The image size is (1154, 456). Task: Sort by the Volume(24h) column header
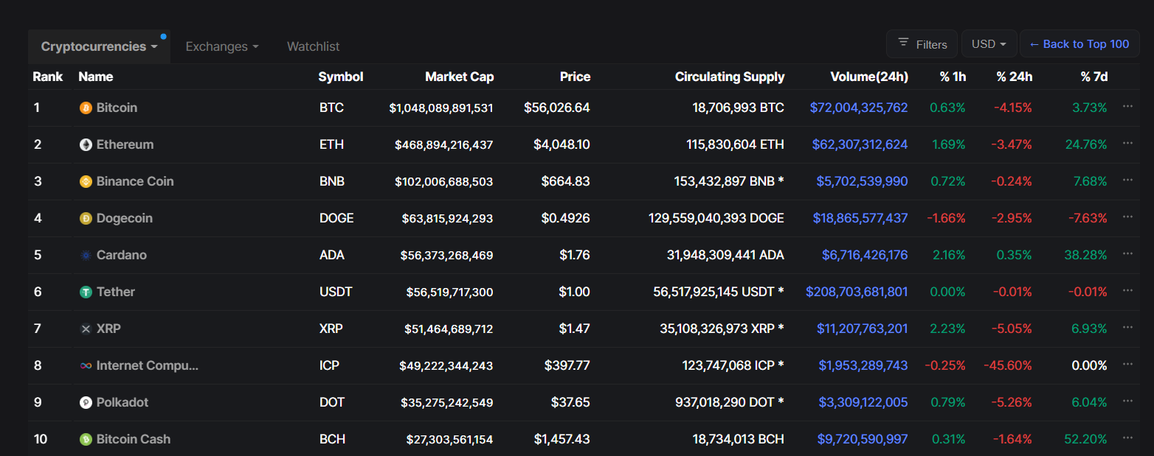[x=869, y=77]
